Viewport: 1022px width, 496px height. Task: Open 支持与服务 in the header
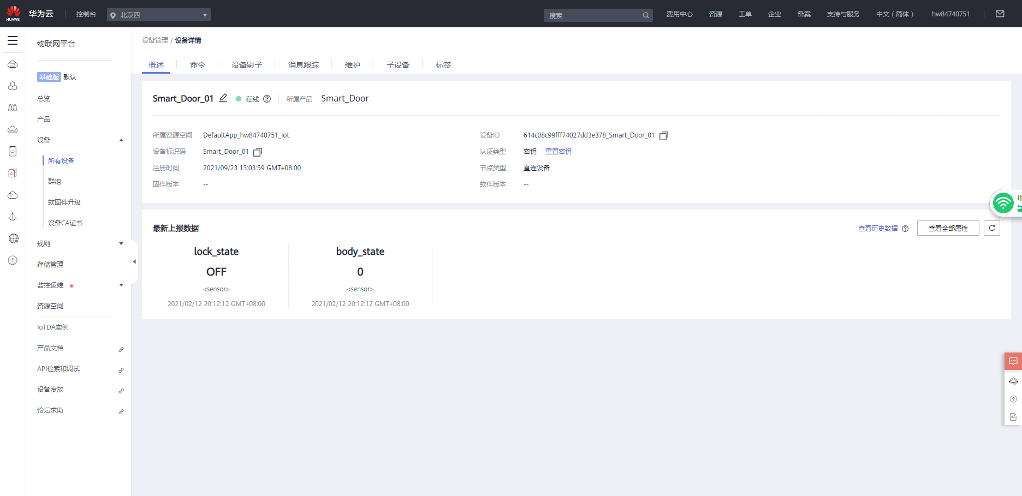[x=843, y=14]
